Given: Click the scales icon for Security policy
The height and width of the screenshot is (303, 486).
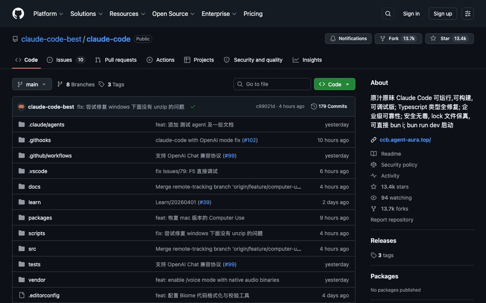Looking at the screenshot, I should [x=373, y=165].
